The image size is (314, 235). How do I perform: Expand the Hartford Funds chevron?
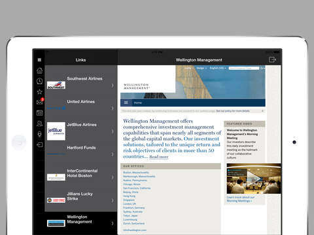(113, 154)
